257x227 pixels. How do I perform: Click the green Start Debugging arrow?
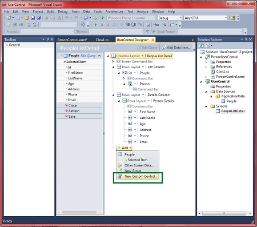tap(103, 18)
